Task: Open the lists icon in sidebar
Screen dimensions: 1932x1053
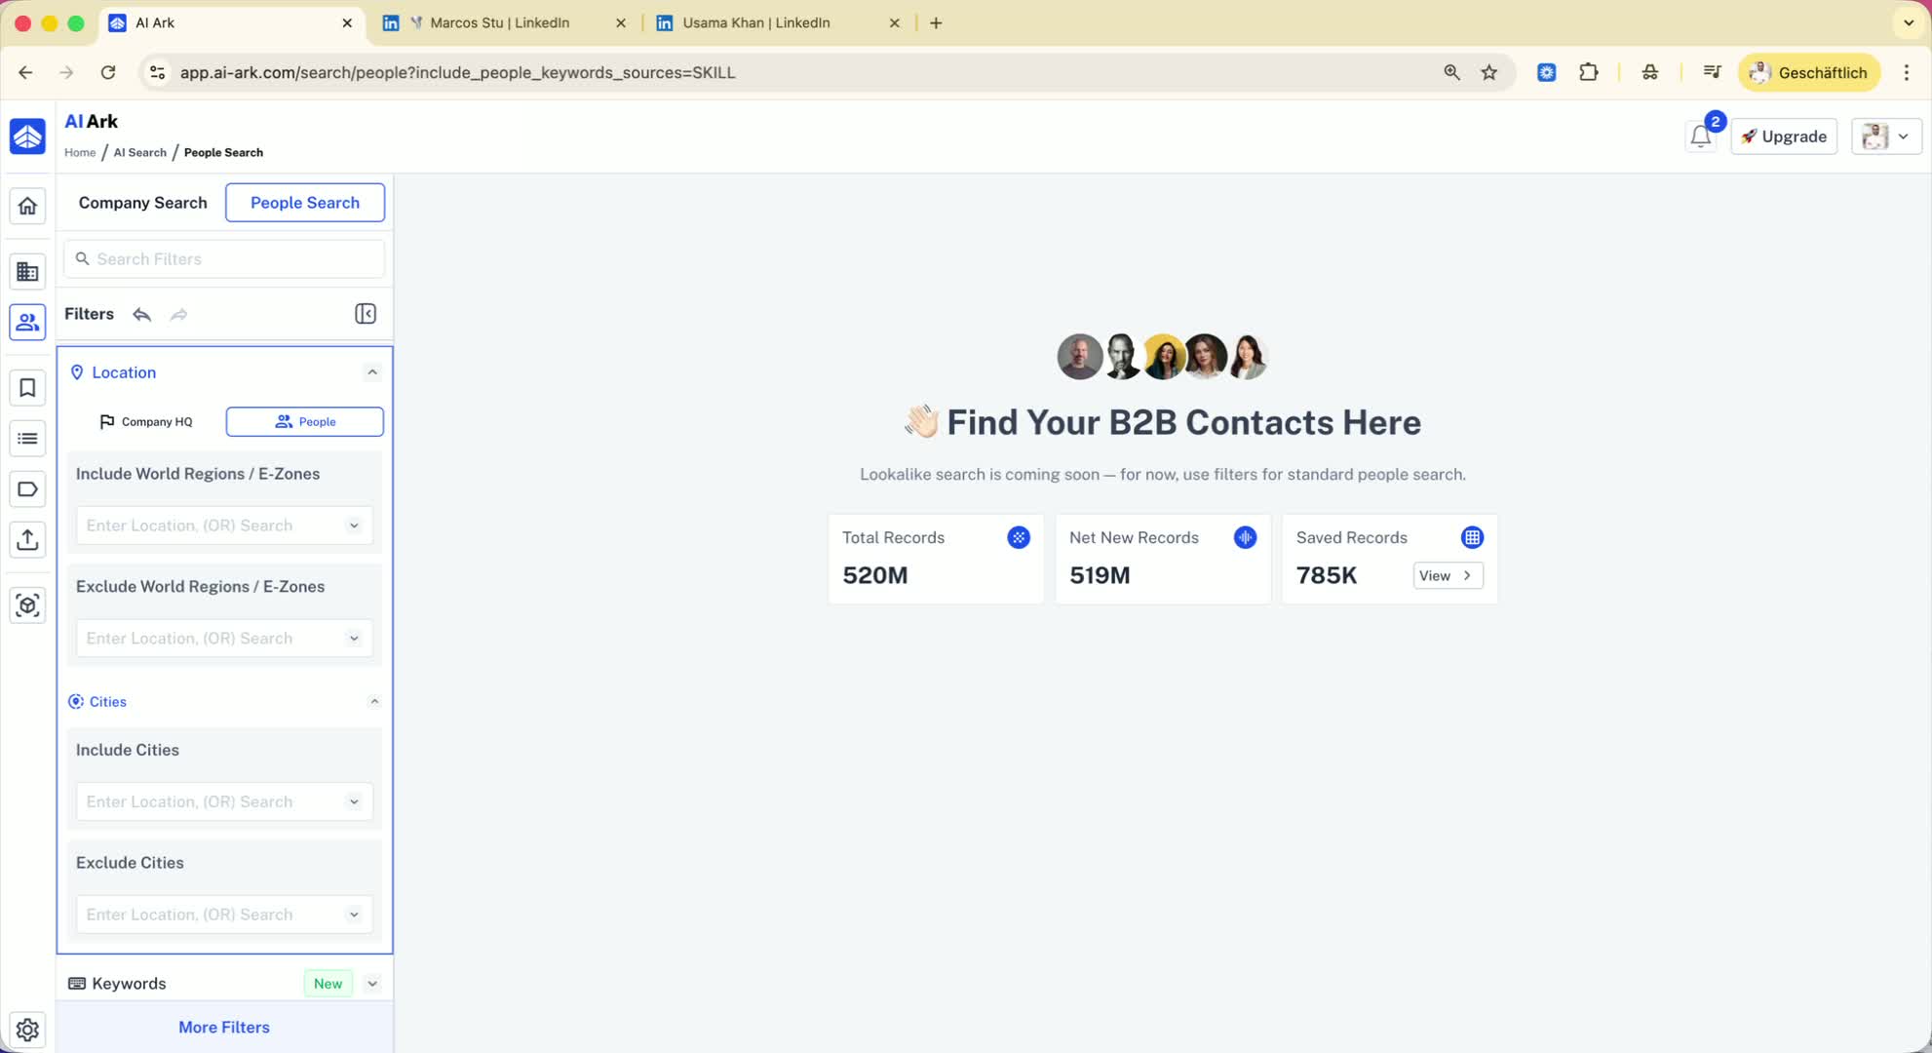Action: (27, 439)
